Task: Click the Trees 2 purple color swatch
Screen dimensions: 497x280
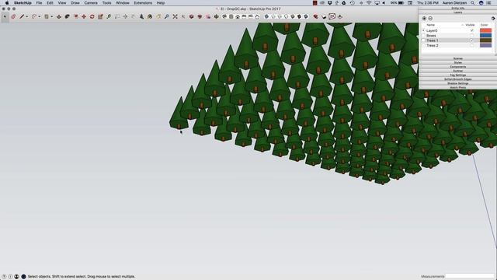Action: pyautogui.click(x=485, y=45)
